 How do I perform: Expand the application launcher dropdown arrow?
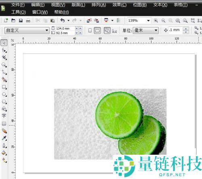coord(112,21)
